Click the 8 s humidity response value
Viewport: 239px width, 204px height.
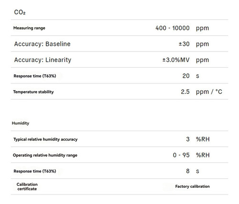tap(188, 171)
